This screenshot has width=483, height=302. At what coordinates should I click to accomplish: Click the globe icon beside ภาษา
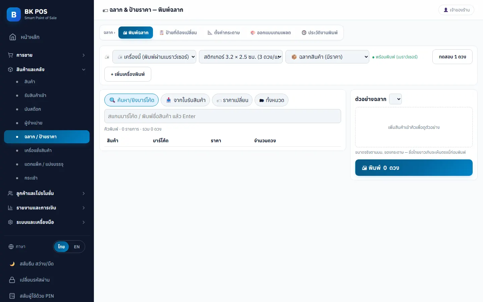coord(11,247)
